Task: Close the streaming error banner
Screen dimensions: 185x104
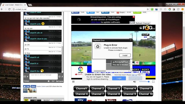Action: tap(134, 17)
